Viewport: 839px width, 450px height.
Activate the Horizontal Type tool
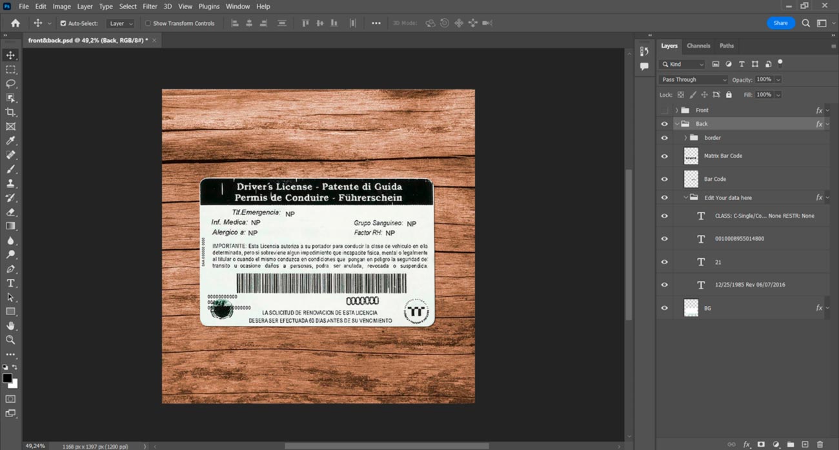click(10, 283)
